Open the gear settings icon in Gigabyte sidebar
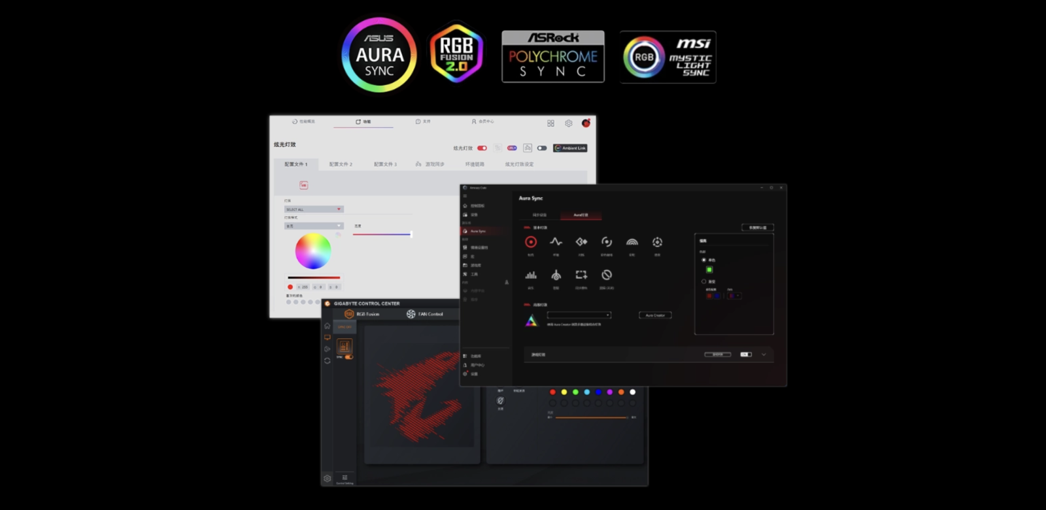Screen dimensions: 1046x510 (x=328, y=479)
